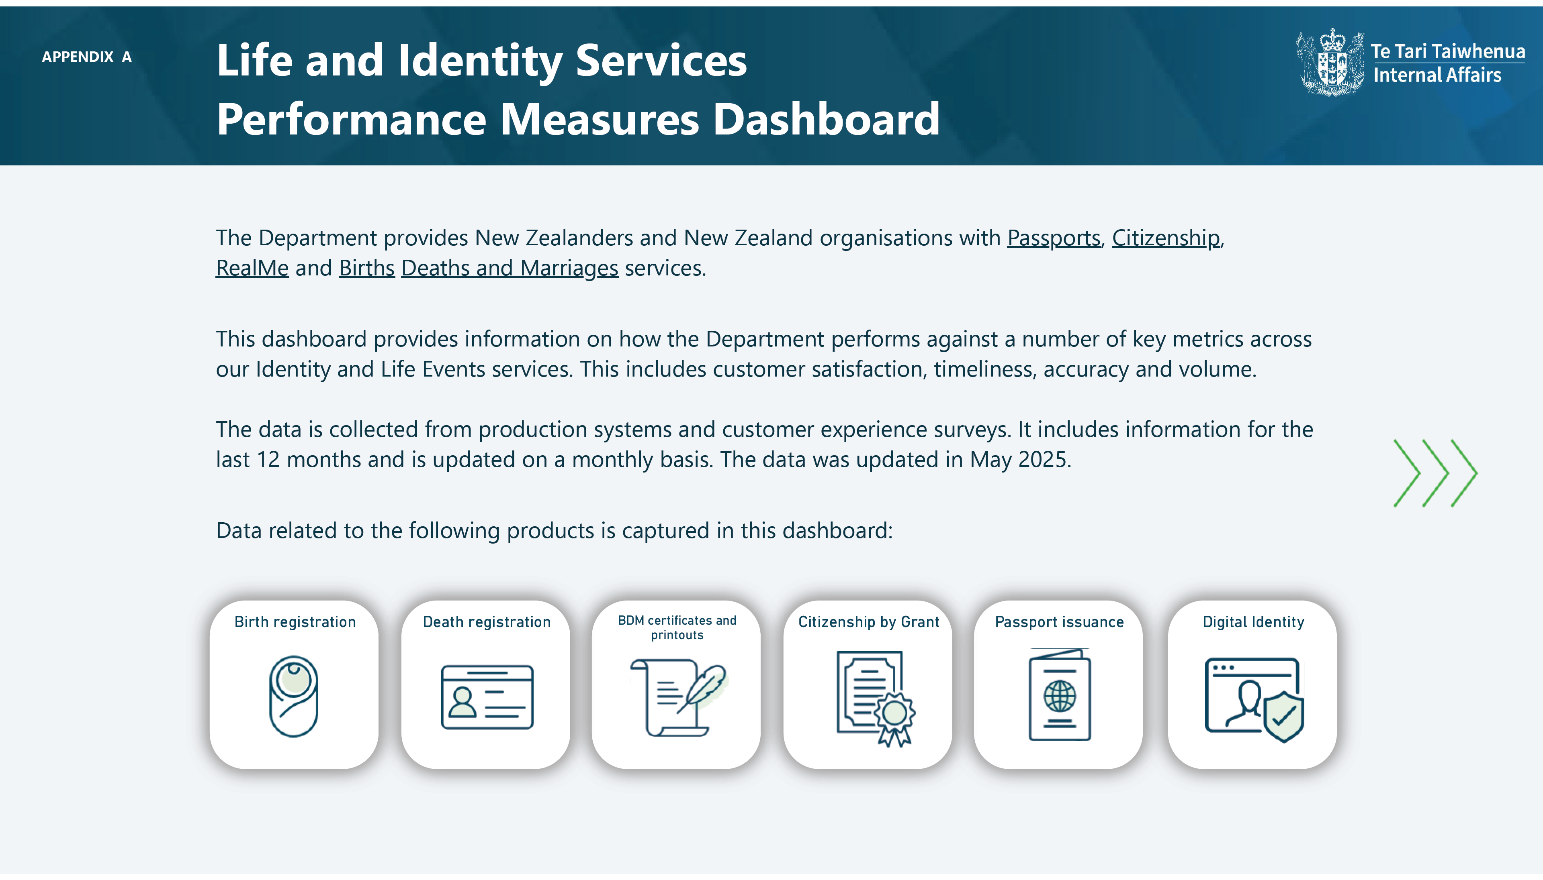Click the certificate ribbon Citizenship by Grant icon

[876, 699]
